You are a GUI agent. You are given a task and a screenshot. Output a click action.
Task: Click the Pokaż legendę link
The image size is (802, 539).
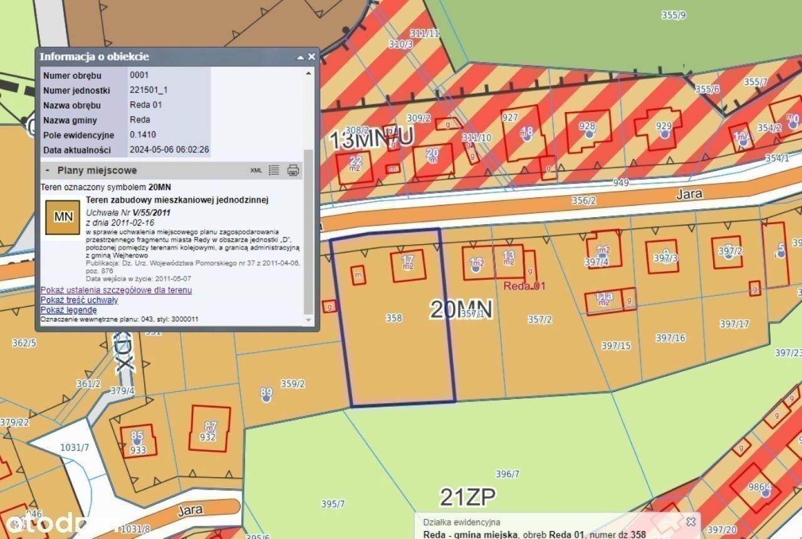click(68, 310)
